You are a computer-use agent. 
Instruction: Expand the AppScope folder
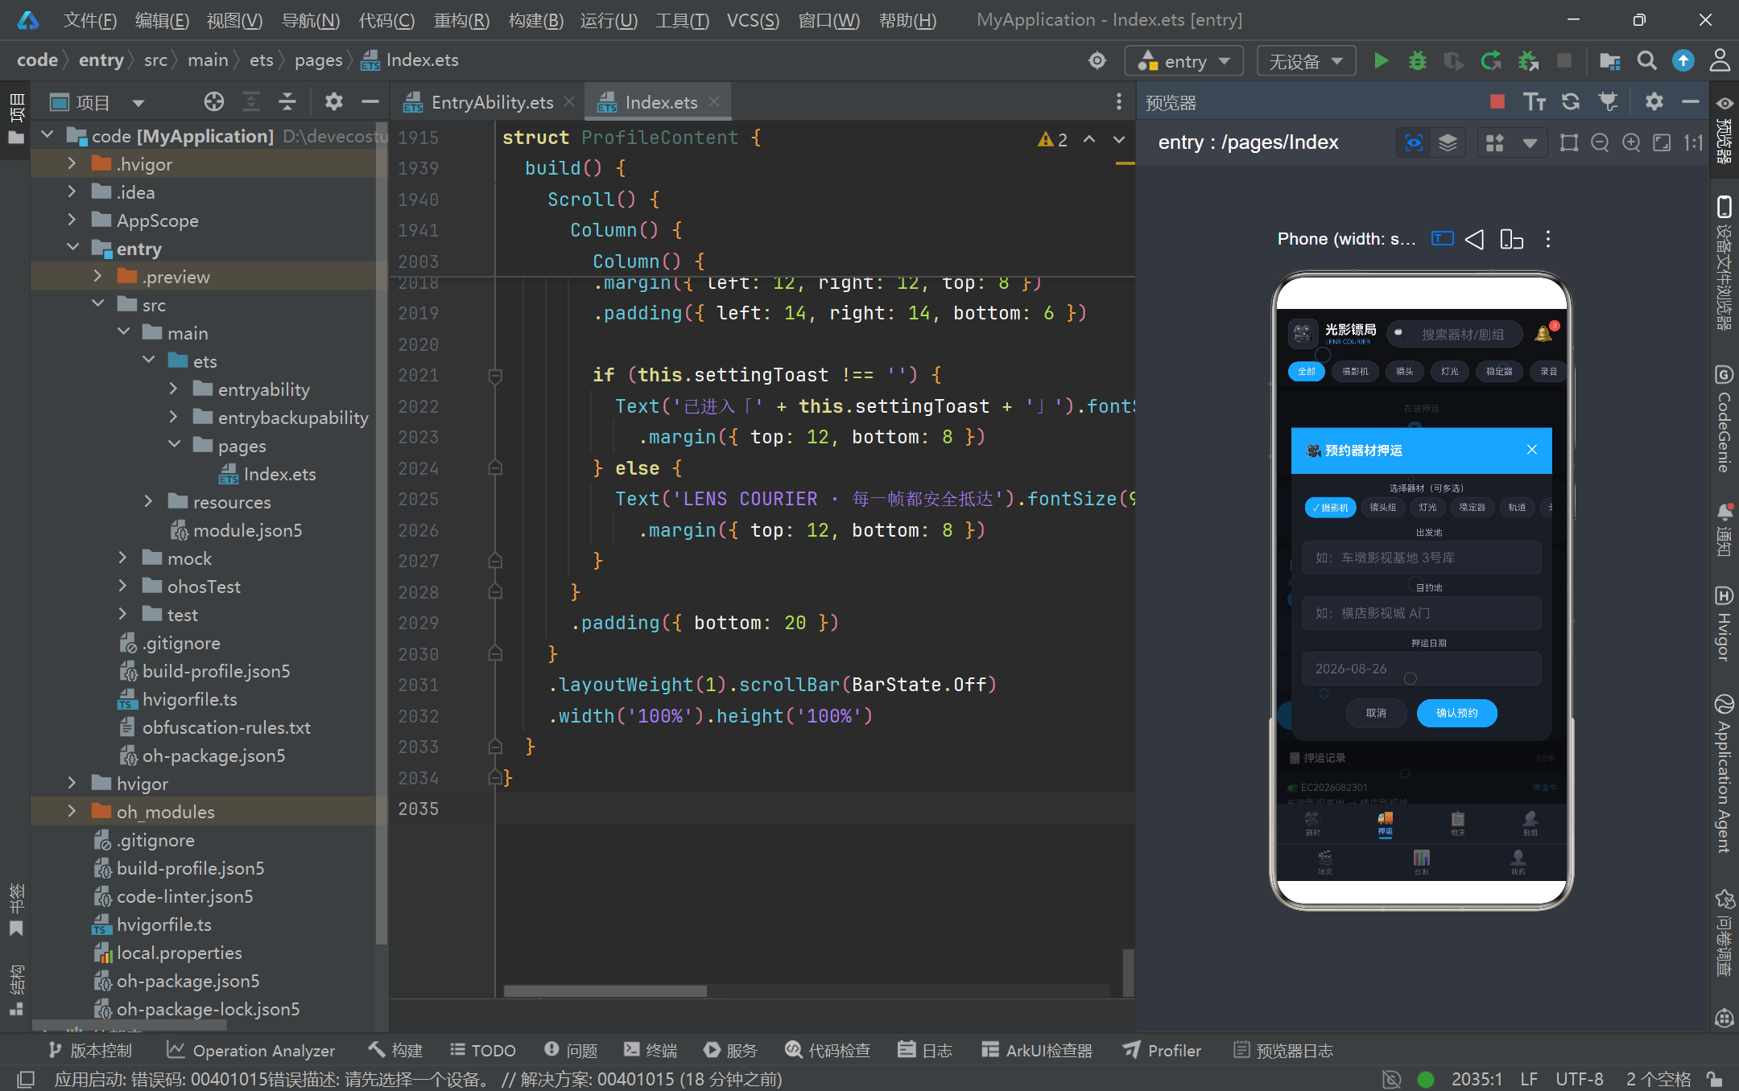(x=72, y=220)
